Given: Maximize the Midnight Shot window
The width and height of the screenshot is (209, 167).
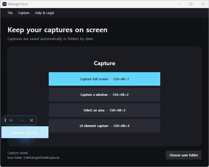Looking at the screenshot, I should click(x=191, y=4).
